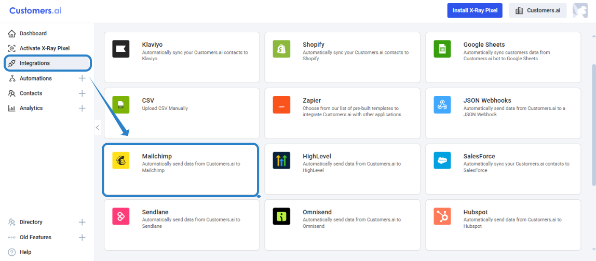Click the Klaviyo card title
The width and height of the screenshot is (596, 261).
[x=152, y=45]
